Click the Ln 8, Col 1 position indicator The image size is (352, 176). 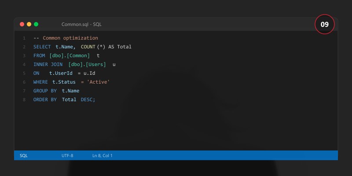pos(103,155)
